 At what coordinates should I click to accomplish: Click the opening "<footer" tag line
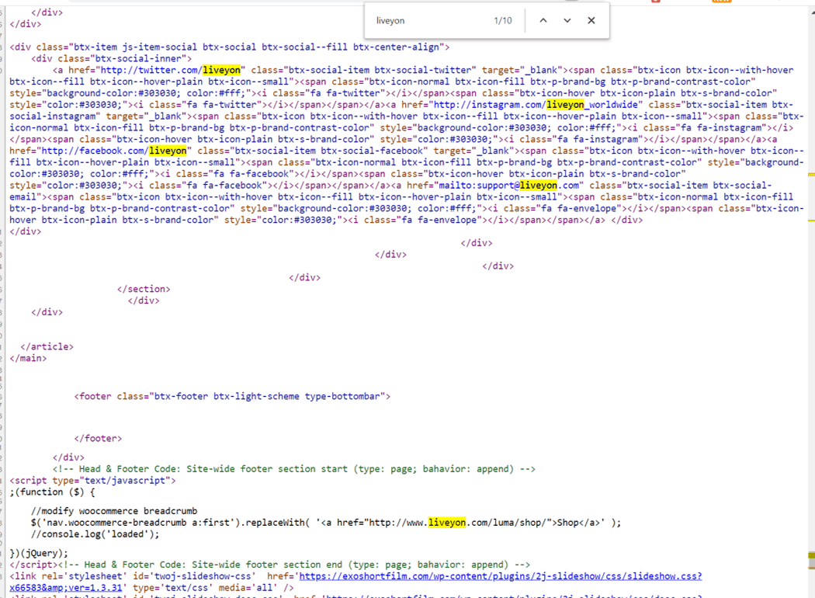coord(232,396)
